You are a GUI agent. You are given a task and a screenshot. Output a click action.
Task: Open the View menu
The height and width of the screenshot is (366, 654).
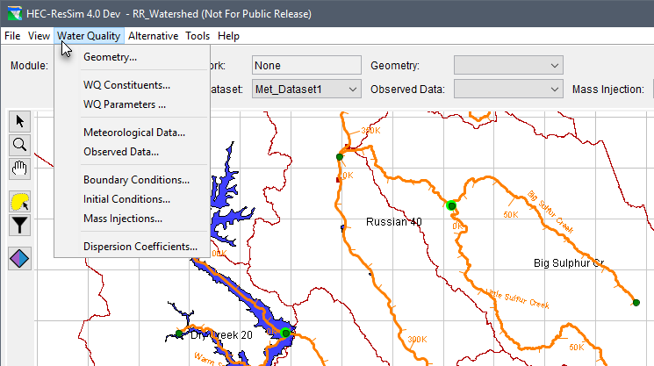point(39,36)
